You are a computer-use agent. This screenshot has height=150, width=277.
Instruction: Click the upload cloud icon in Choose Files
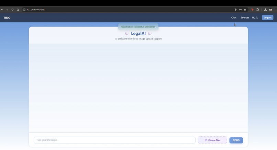pyautogui.click(x=206, y=140)
